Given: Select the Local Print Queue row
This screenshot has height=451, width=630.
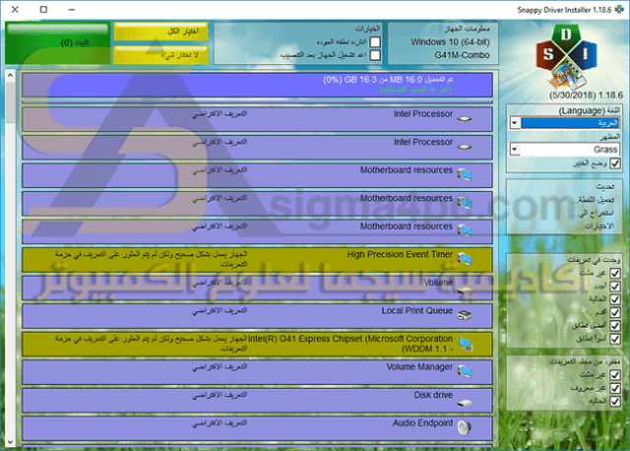Looking at the screenshot, I should point(257,316).
